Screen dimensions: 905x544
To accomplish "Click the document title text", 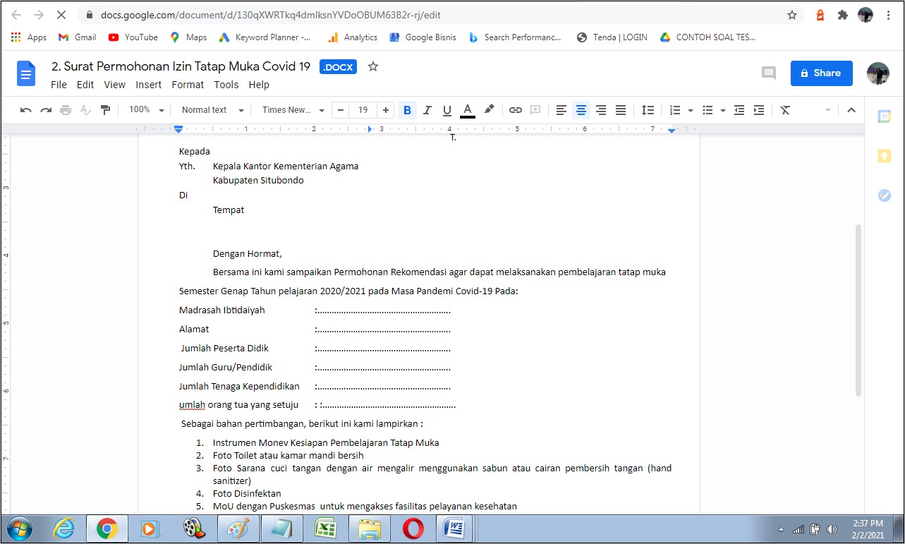I will 181,66.
